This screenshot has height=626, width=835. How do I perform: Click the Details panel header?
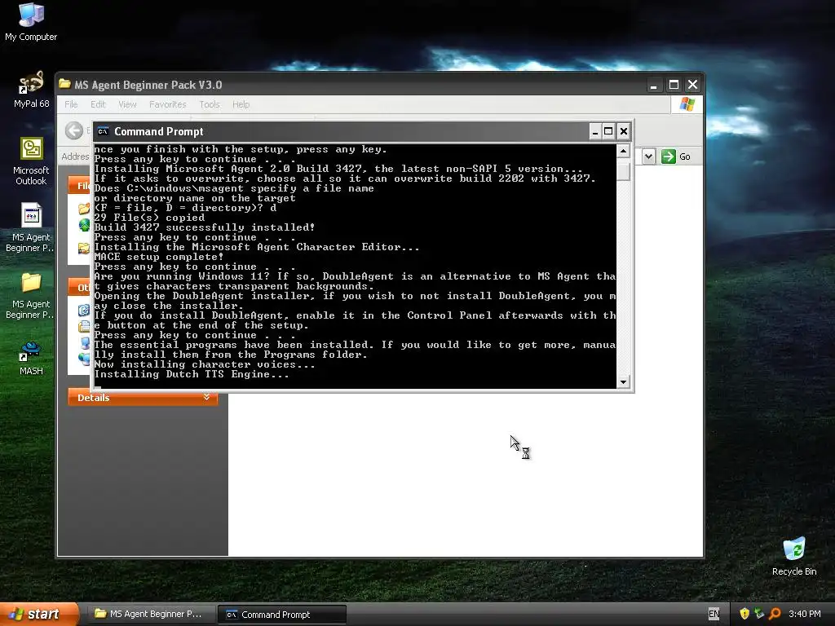pyautogui.click(x=143, y=397)
